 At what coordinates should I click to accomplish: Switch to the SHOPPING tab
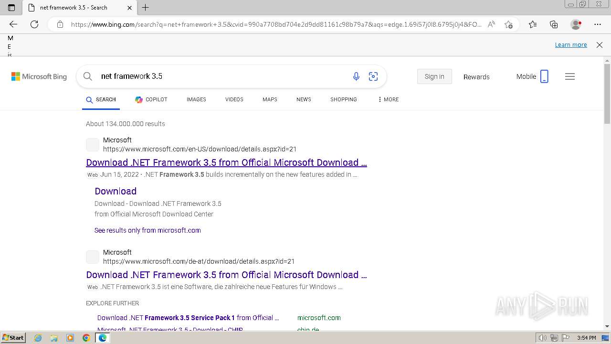point(344,99)
